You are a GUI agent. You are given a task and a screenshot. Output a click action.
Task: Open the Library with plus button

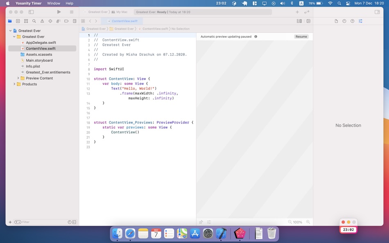297,12
